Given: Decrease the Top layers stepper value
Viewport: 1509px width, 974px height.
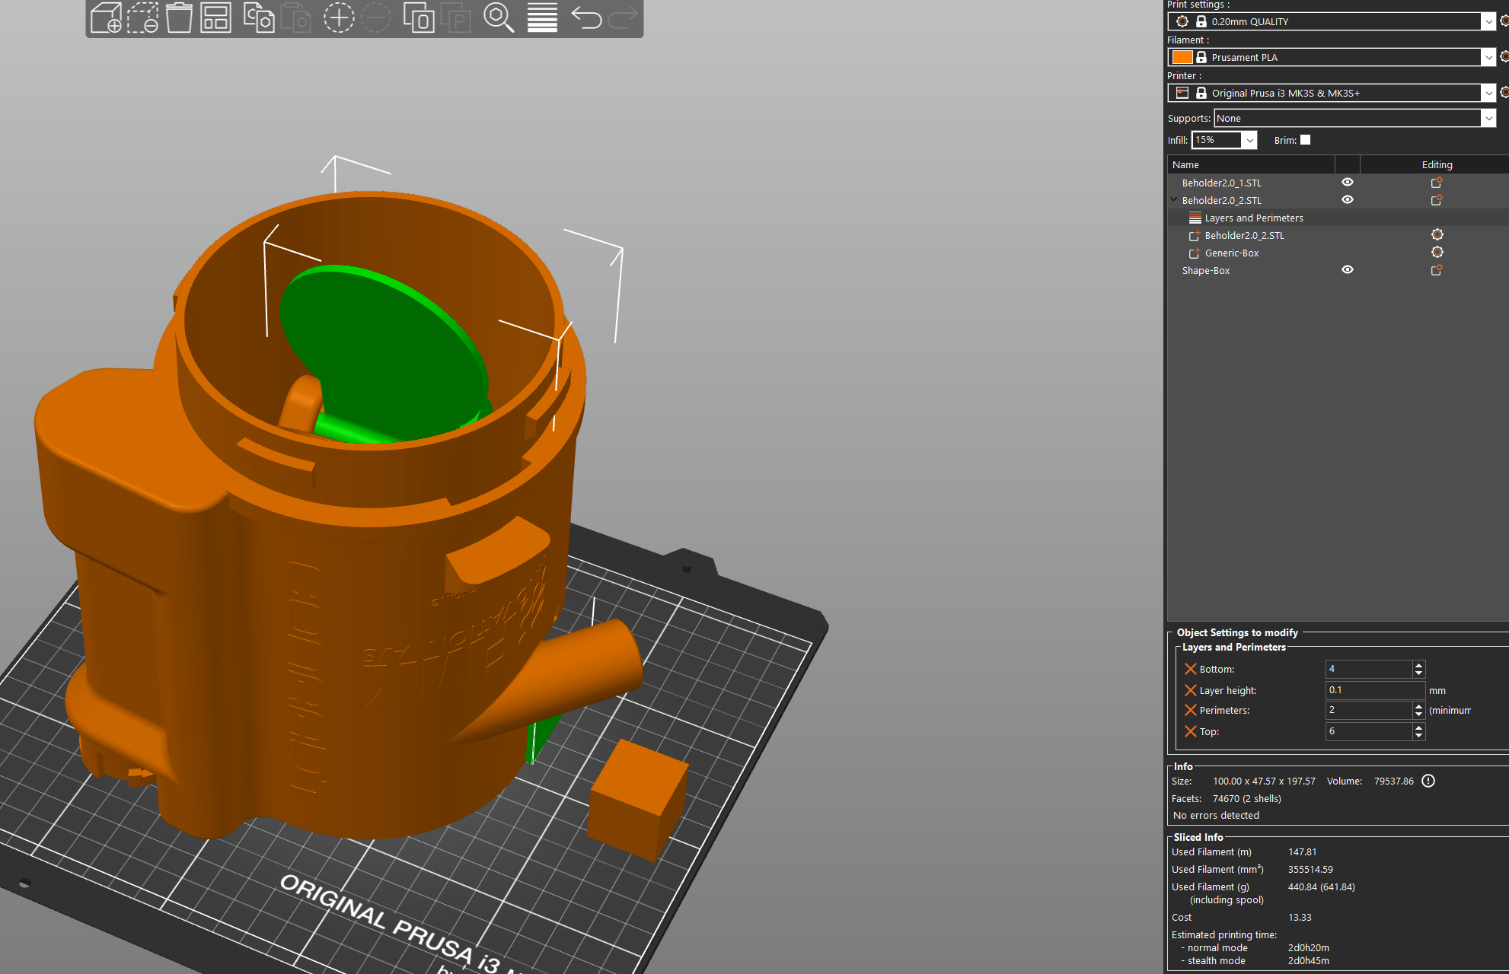Looking at the screenshot, I should coord(1418,736).
